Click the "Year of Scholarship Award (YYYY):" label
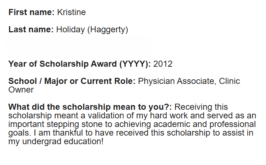Image resolution: width=266 pixels, height=165 pixels. pos(79,64)
